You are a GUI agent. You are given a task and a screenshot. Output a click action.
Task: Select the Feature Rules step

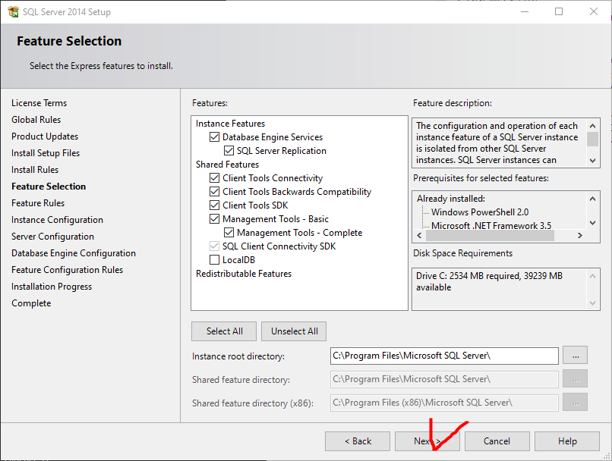pyautogui.click(x=38, y=203)
